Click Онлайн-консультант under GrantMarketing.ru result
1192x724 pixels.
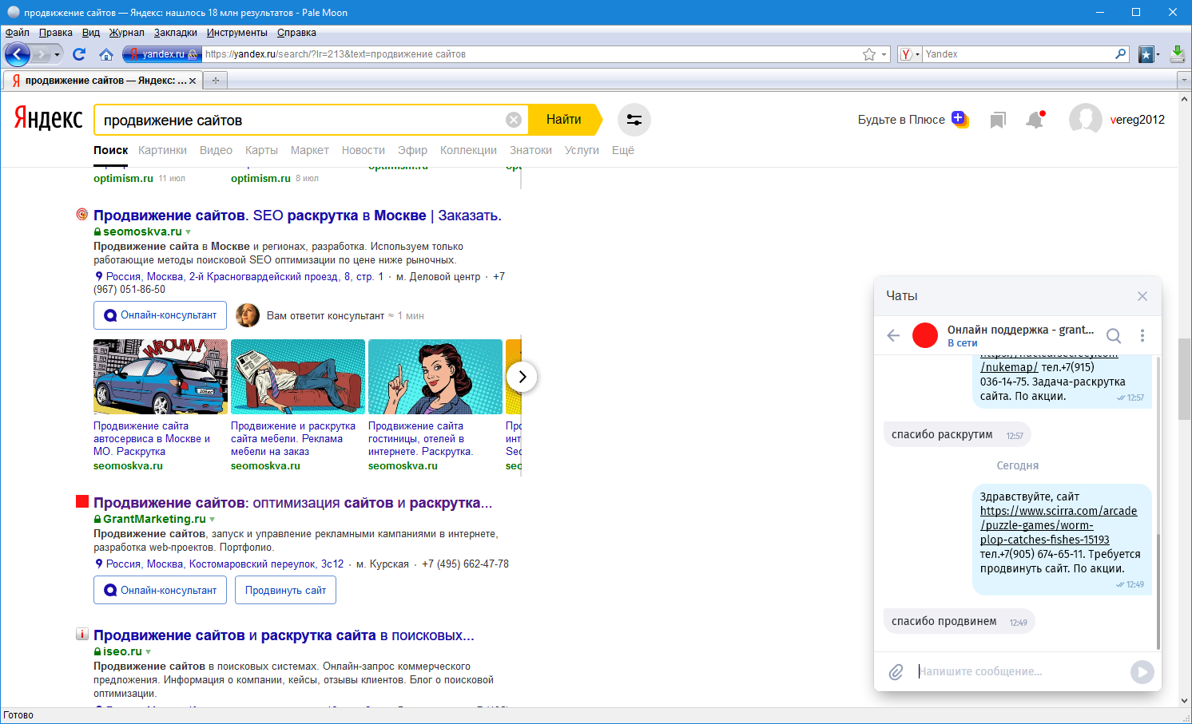tap(161, 591)
